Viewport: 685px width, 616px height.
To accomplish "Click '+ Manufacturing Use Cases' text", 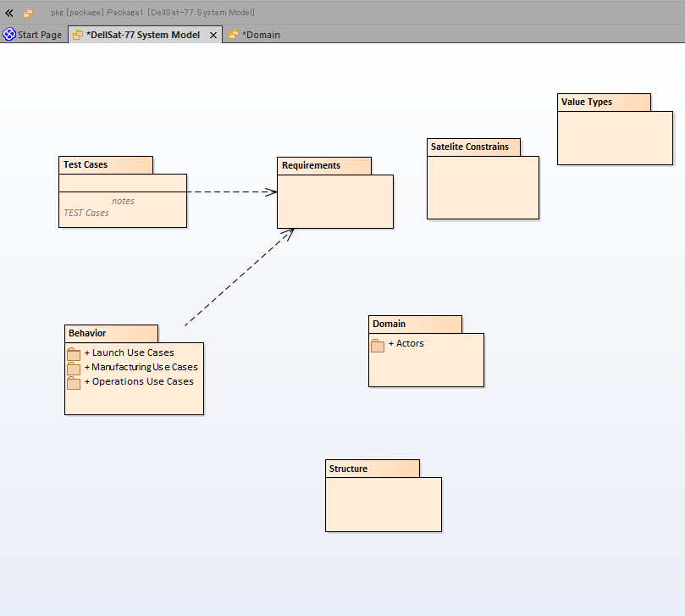I will [x=141, y=367].
